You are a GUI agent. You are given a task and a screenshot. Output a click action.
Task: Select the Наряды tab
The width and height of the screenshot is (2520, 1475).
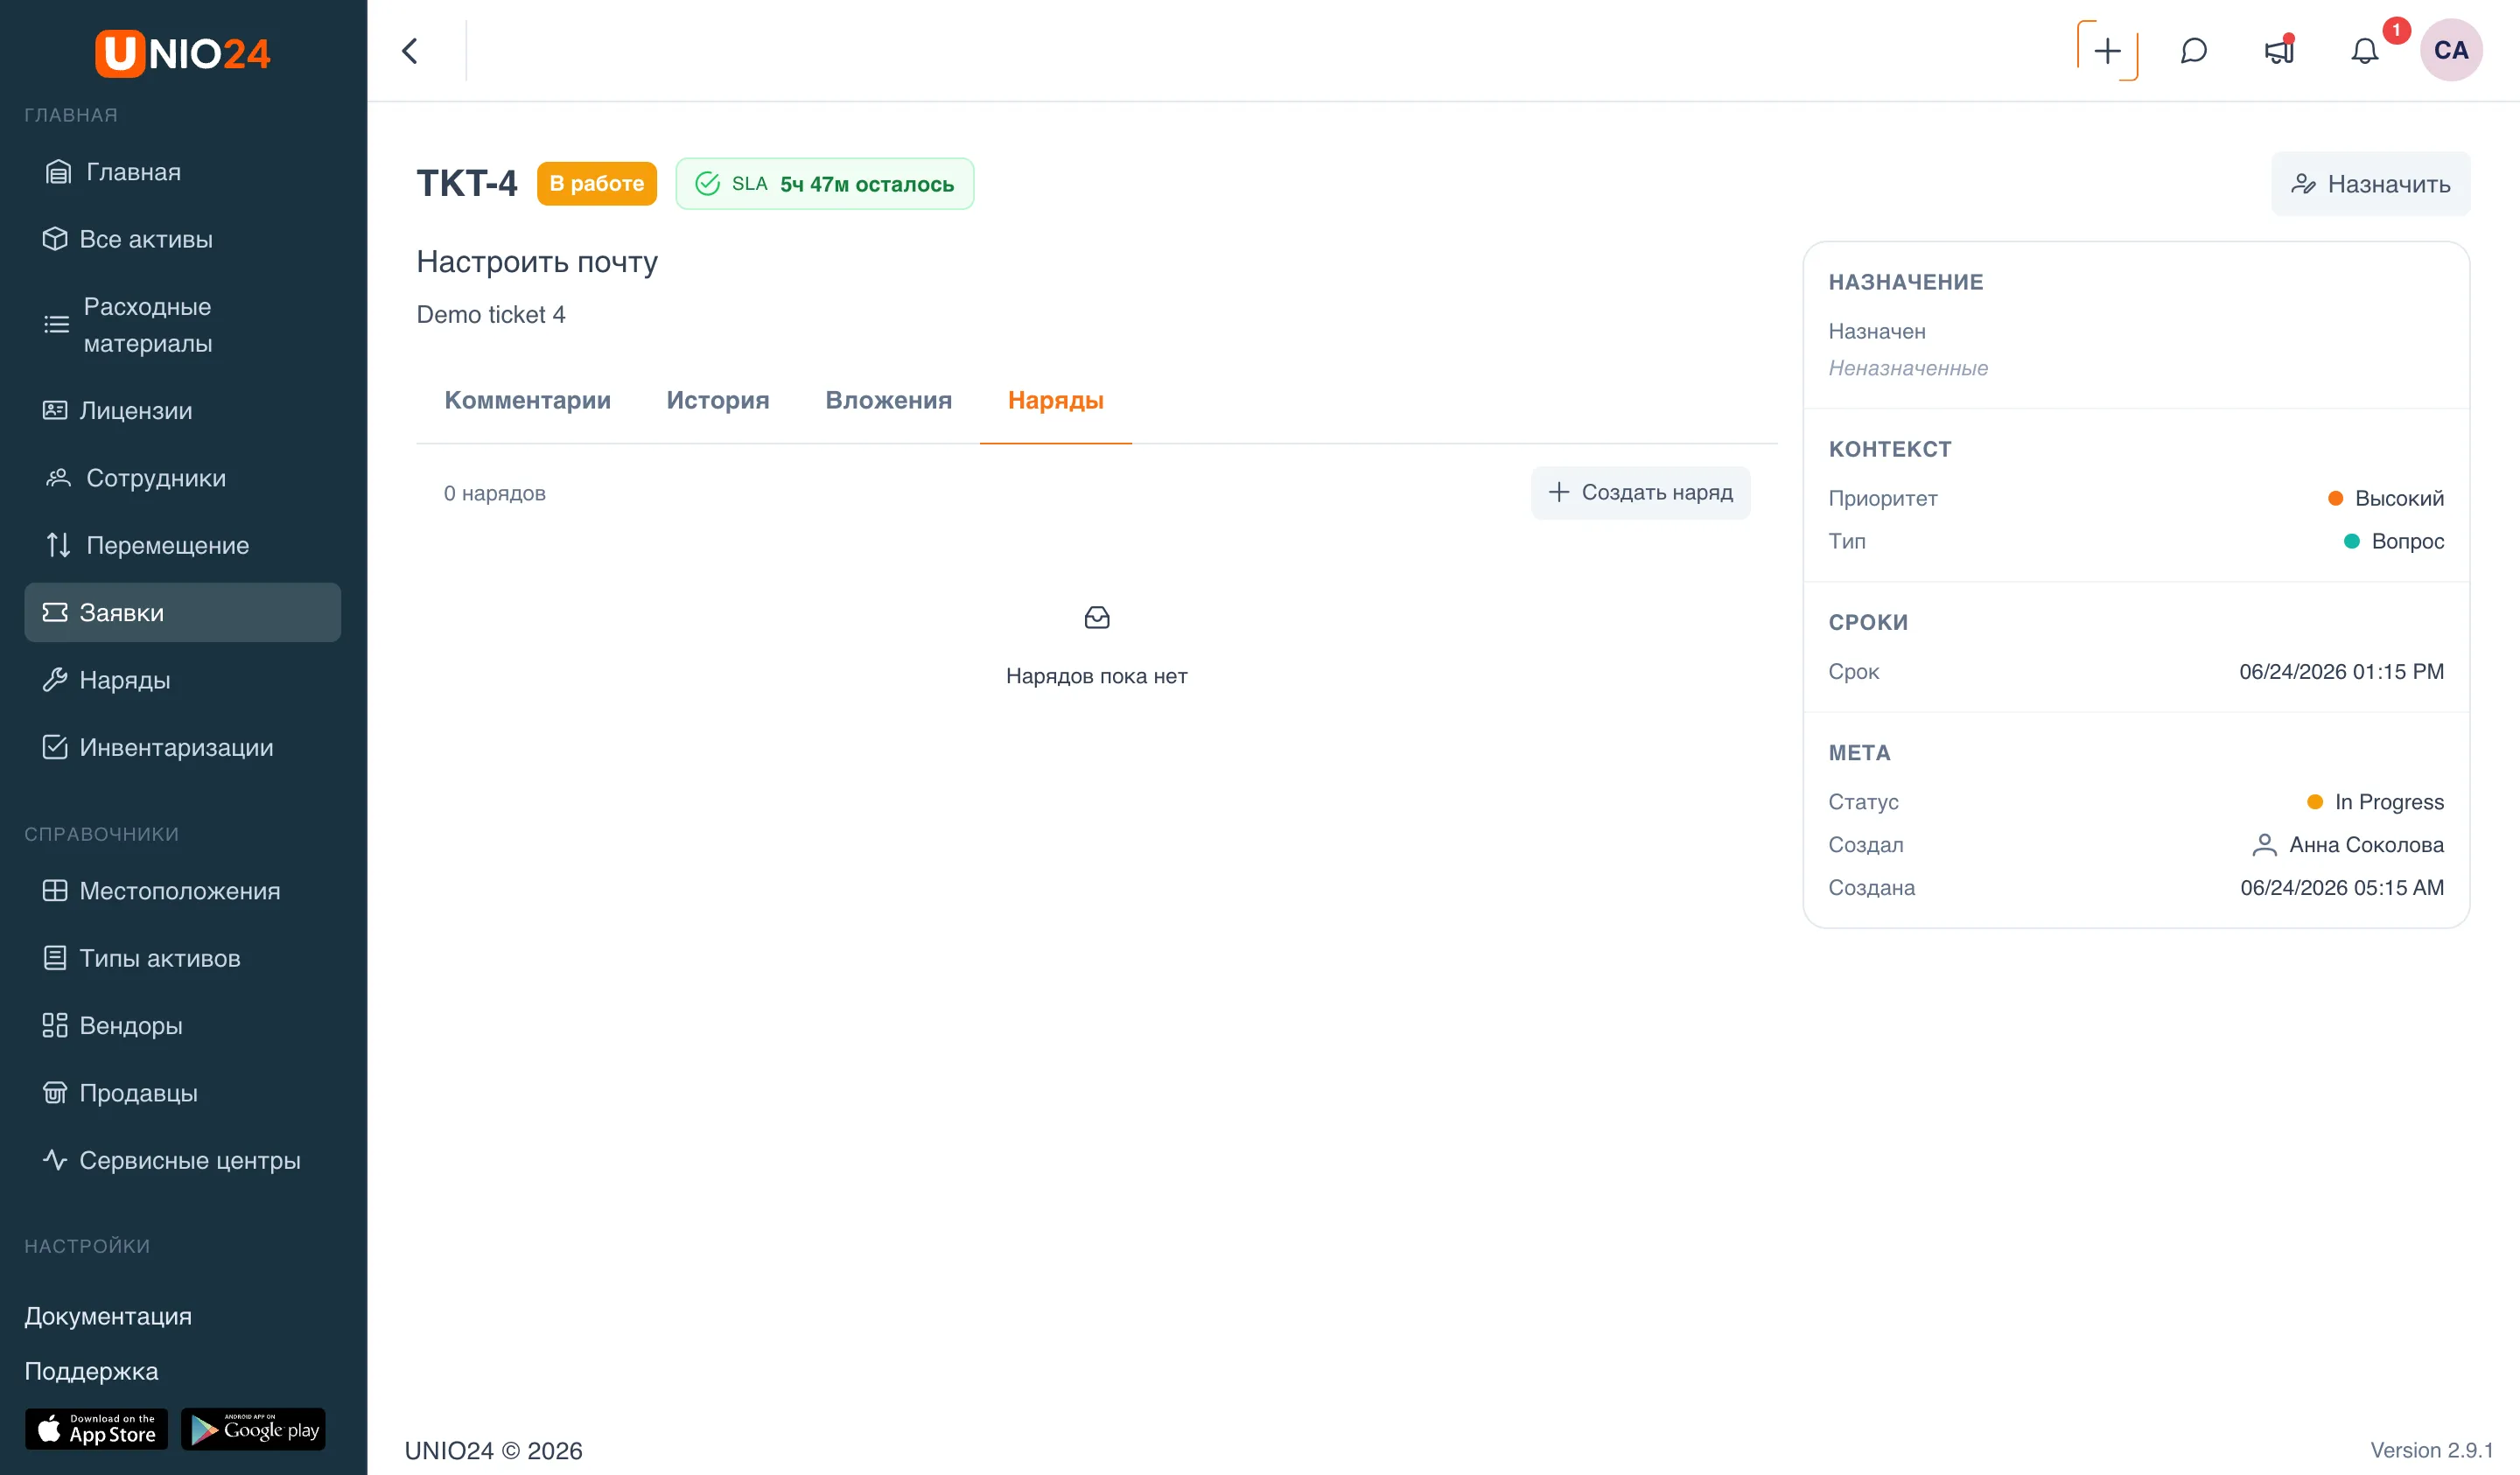pos(1056,400)
